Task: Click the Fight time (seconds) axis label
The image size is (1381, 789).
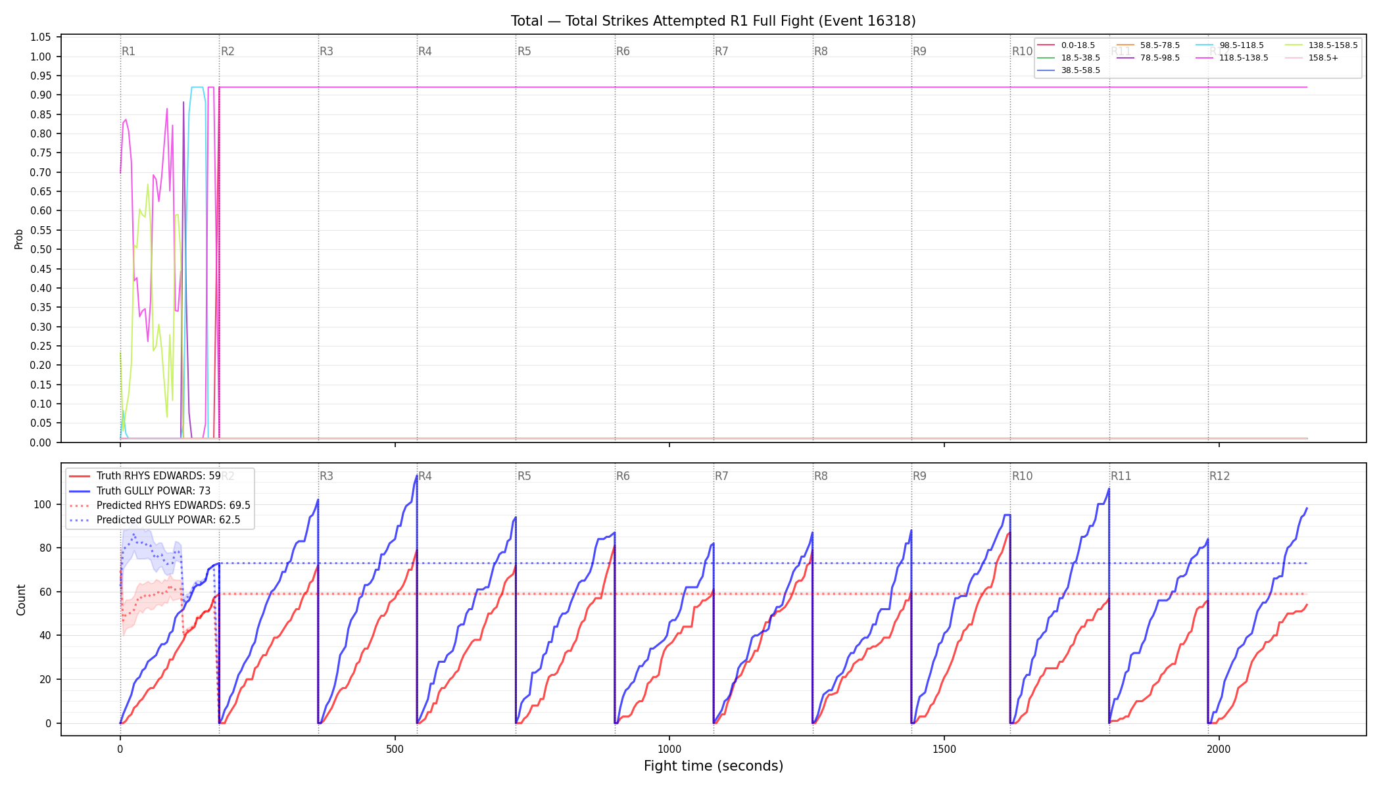Action: (x=714, y=766)
